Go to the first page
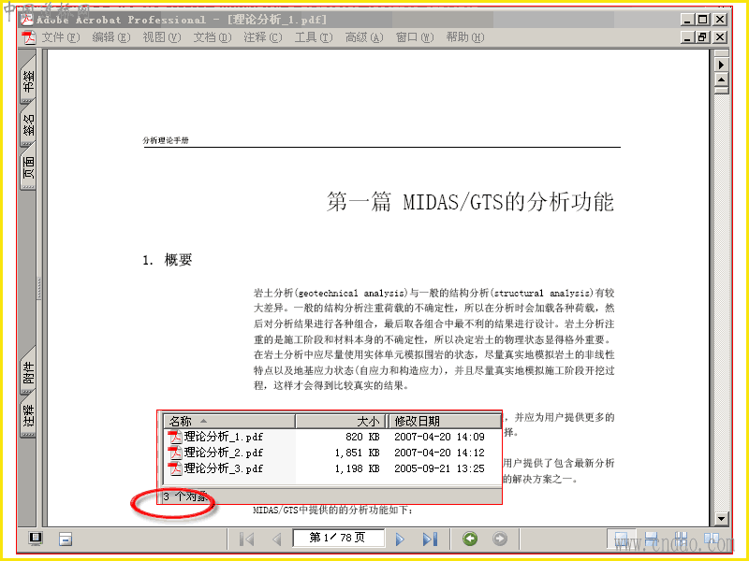The width and height of the screenshot is (749, 561). click(x=246, y=539)
